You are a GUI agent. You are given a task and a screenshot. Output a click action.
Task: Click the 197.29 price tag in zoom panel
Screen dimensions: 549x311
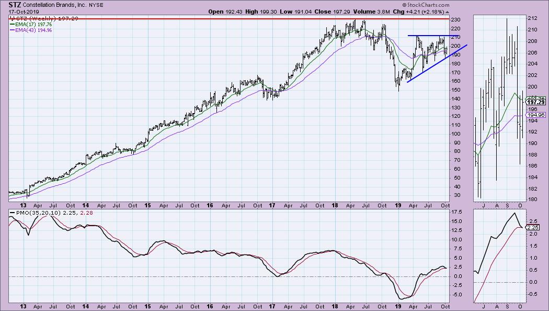(536, 102)
